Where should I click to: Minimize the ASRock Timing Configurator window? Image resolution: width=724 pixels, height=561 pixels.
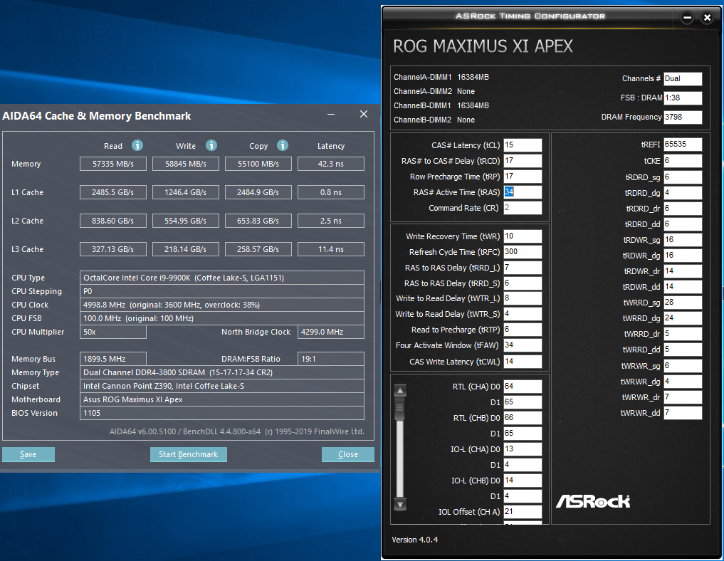tap(687, 18)
